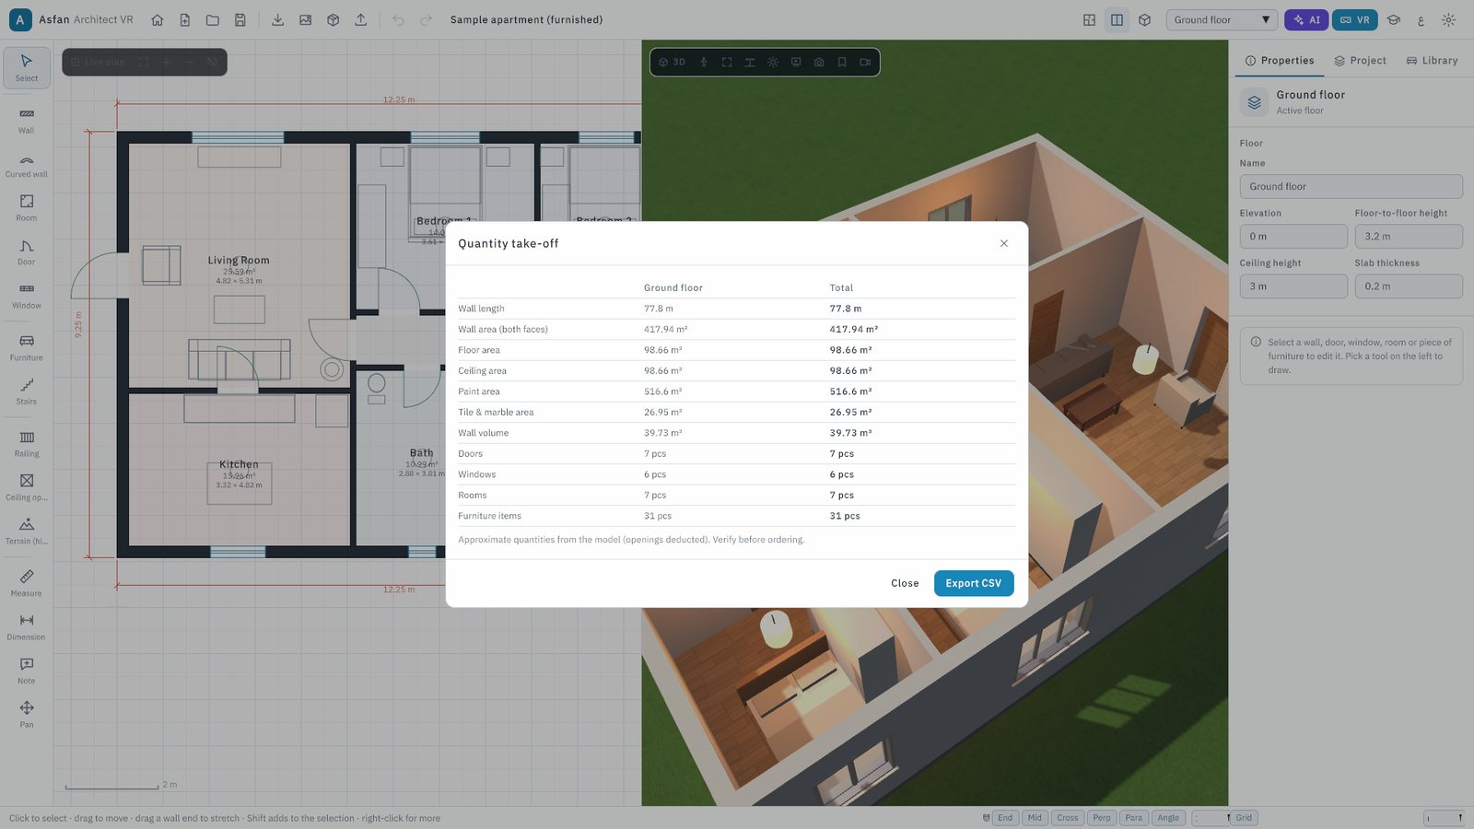Activate the Measure tool
The width and height of the screenshot is (1474, 829).
27,583
